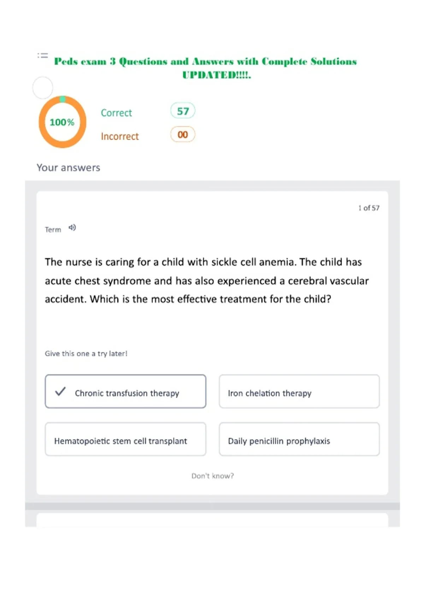Screen dimensions: 424x601
Task: Choose Daily penicillin prophylaxis option
Action: click(299, 439)
